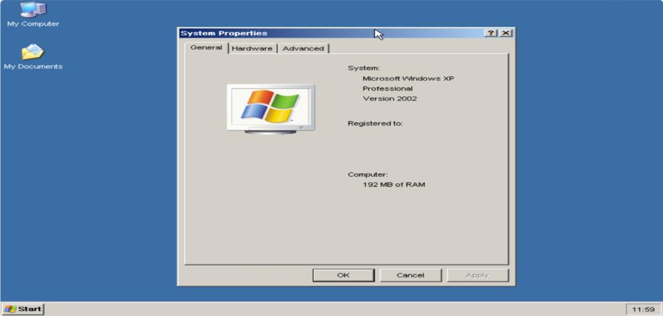Close the System Properties dialog
The image size is (663, 316).
click(x=505, y=33)
